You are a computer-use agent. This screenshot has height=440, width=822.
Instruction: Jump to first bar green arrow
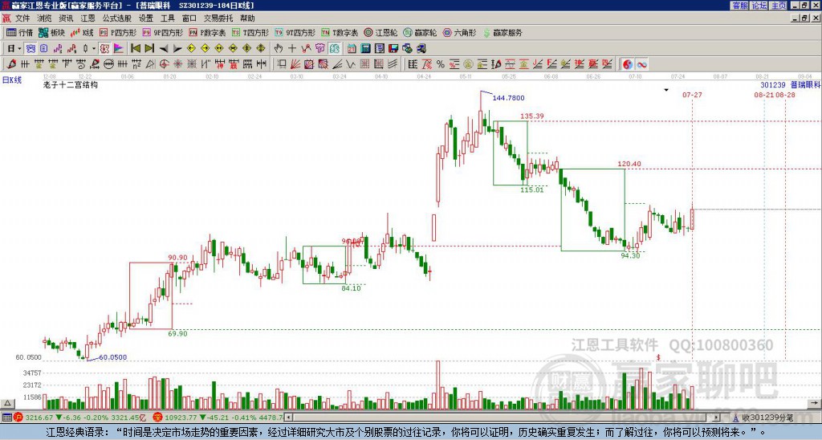click(135, 49)
